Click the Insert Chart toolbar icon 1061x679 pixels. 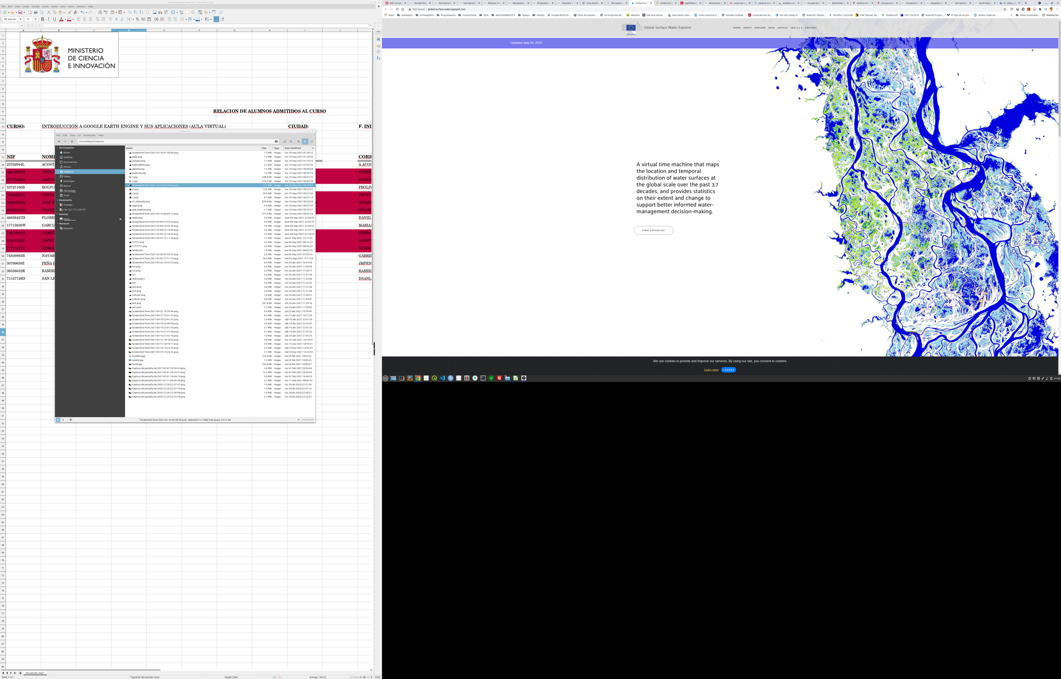pyautogui.click(x=160, y=13)
